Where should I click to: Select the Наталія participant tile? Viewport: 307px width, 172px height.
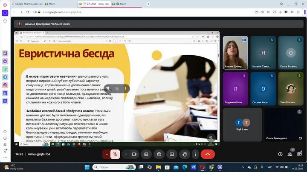coord(263,53)
